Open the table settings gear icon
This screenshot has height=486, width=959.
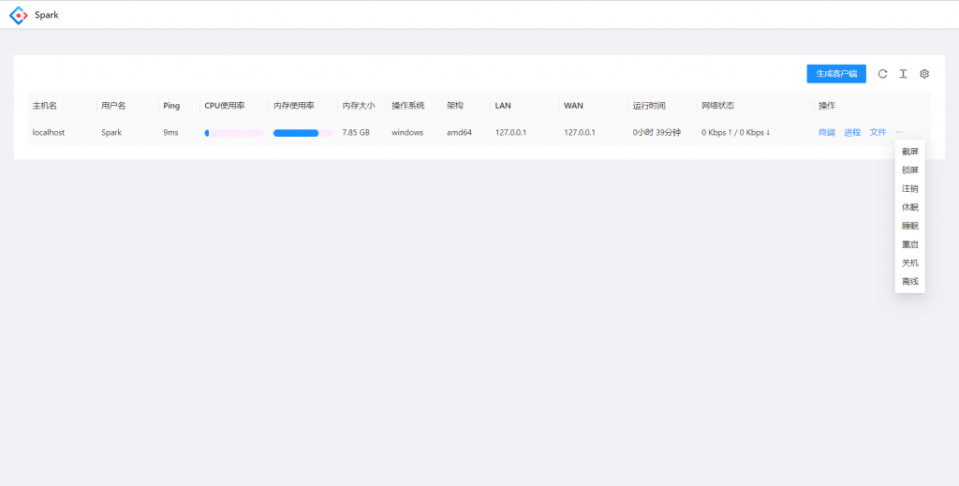click(x=924, y=74)
